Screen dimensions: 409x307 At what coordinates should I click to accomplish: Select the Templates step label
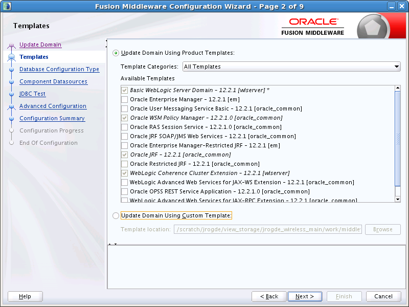click(x=34, y=57)
